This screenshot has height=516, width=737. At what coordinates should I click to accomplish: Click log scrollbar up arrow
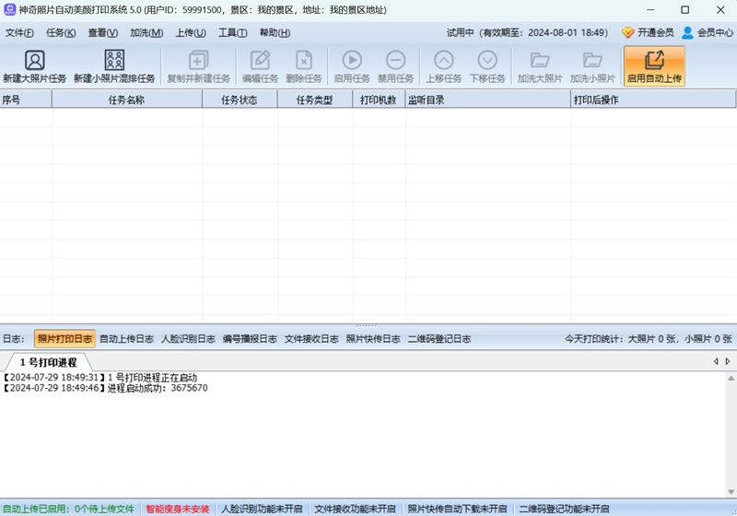(731, 378)
